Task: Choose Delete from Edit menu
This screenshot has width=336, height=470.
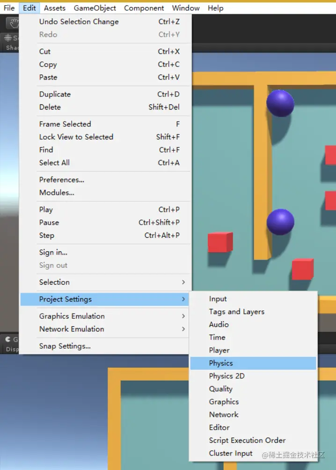Action: point(105,107)
